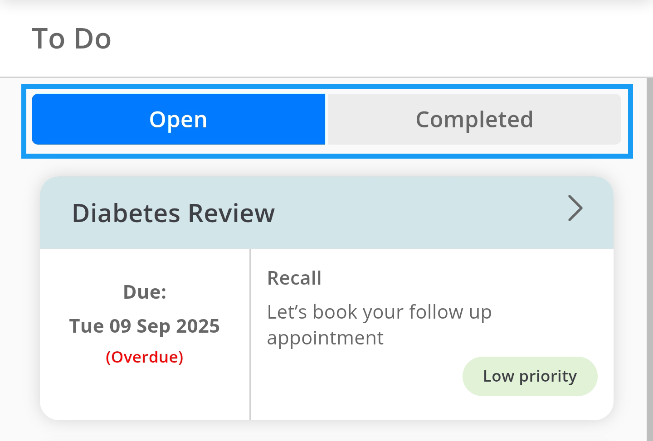Click the word appointment in the message

tap(325, 338)
